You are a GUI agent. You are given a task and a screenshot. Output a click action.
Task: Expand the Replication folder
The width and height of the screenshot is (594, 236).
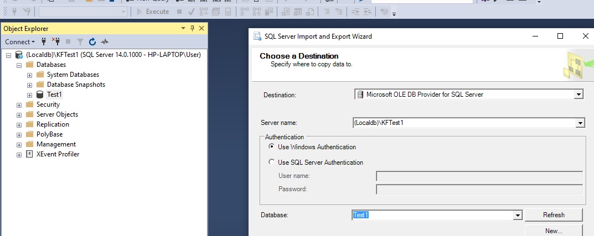(19, 125)
